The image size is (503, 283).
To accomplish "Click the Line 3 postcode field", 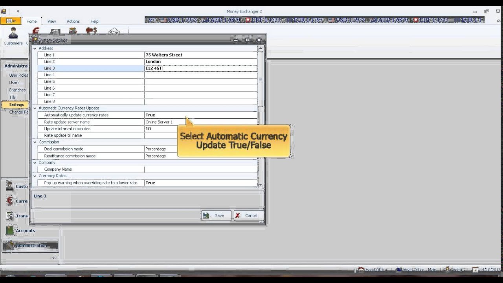I will 201,68.
